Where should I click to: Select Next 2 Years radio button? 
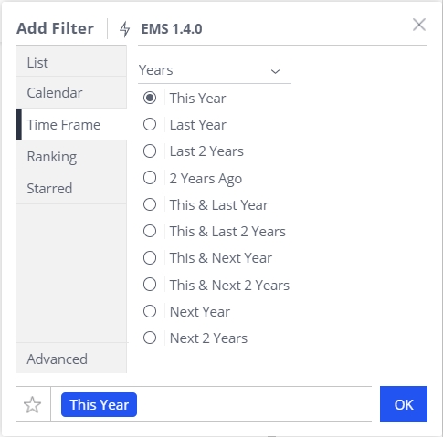click(150, 338)
